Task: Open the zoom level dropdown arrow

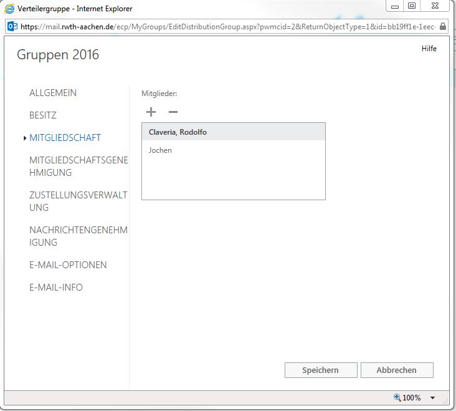Action: (432, 398)
